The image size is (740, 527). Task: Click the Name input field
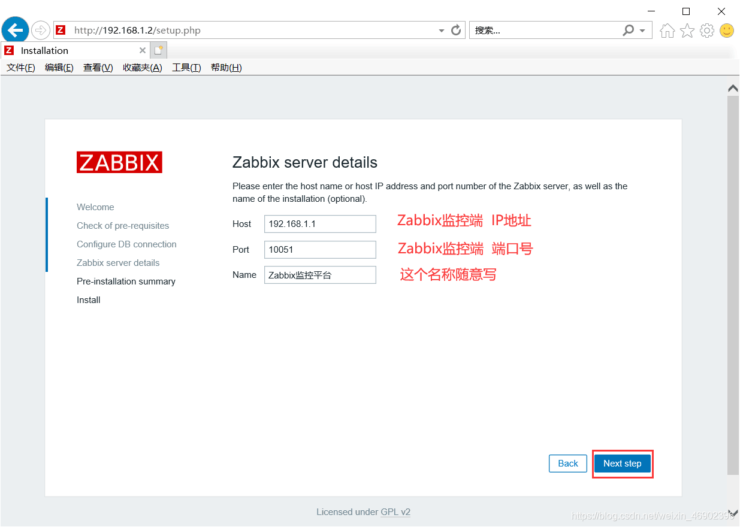click(320, 275)
